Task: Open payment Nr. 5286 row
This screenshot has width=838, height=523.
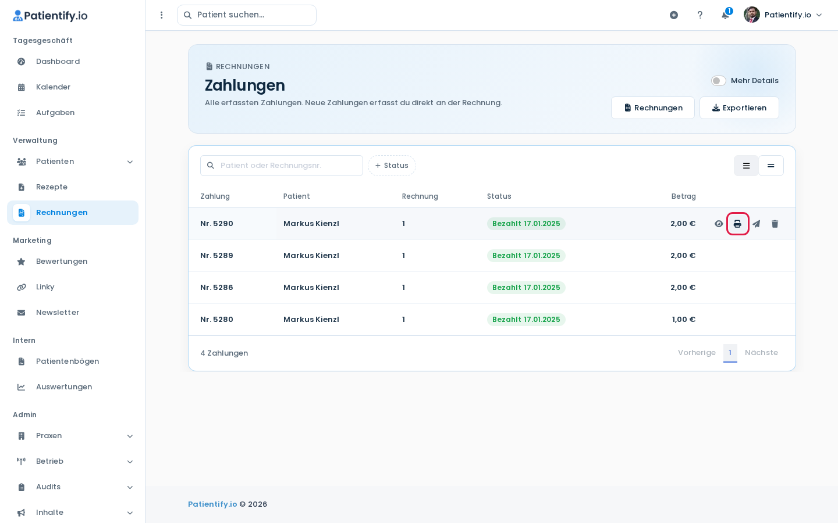Action: (492, 288)
